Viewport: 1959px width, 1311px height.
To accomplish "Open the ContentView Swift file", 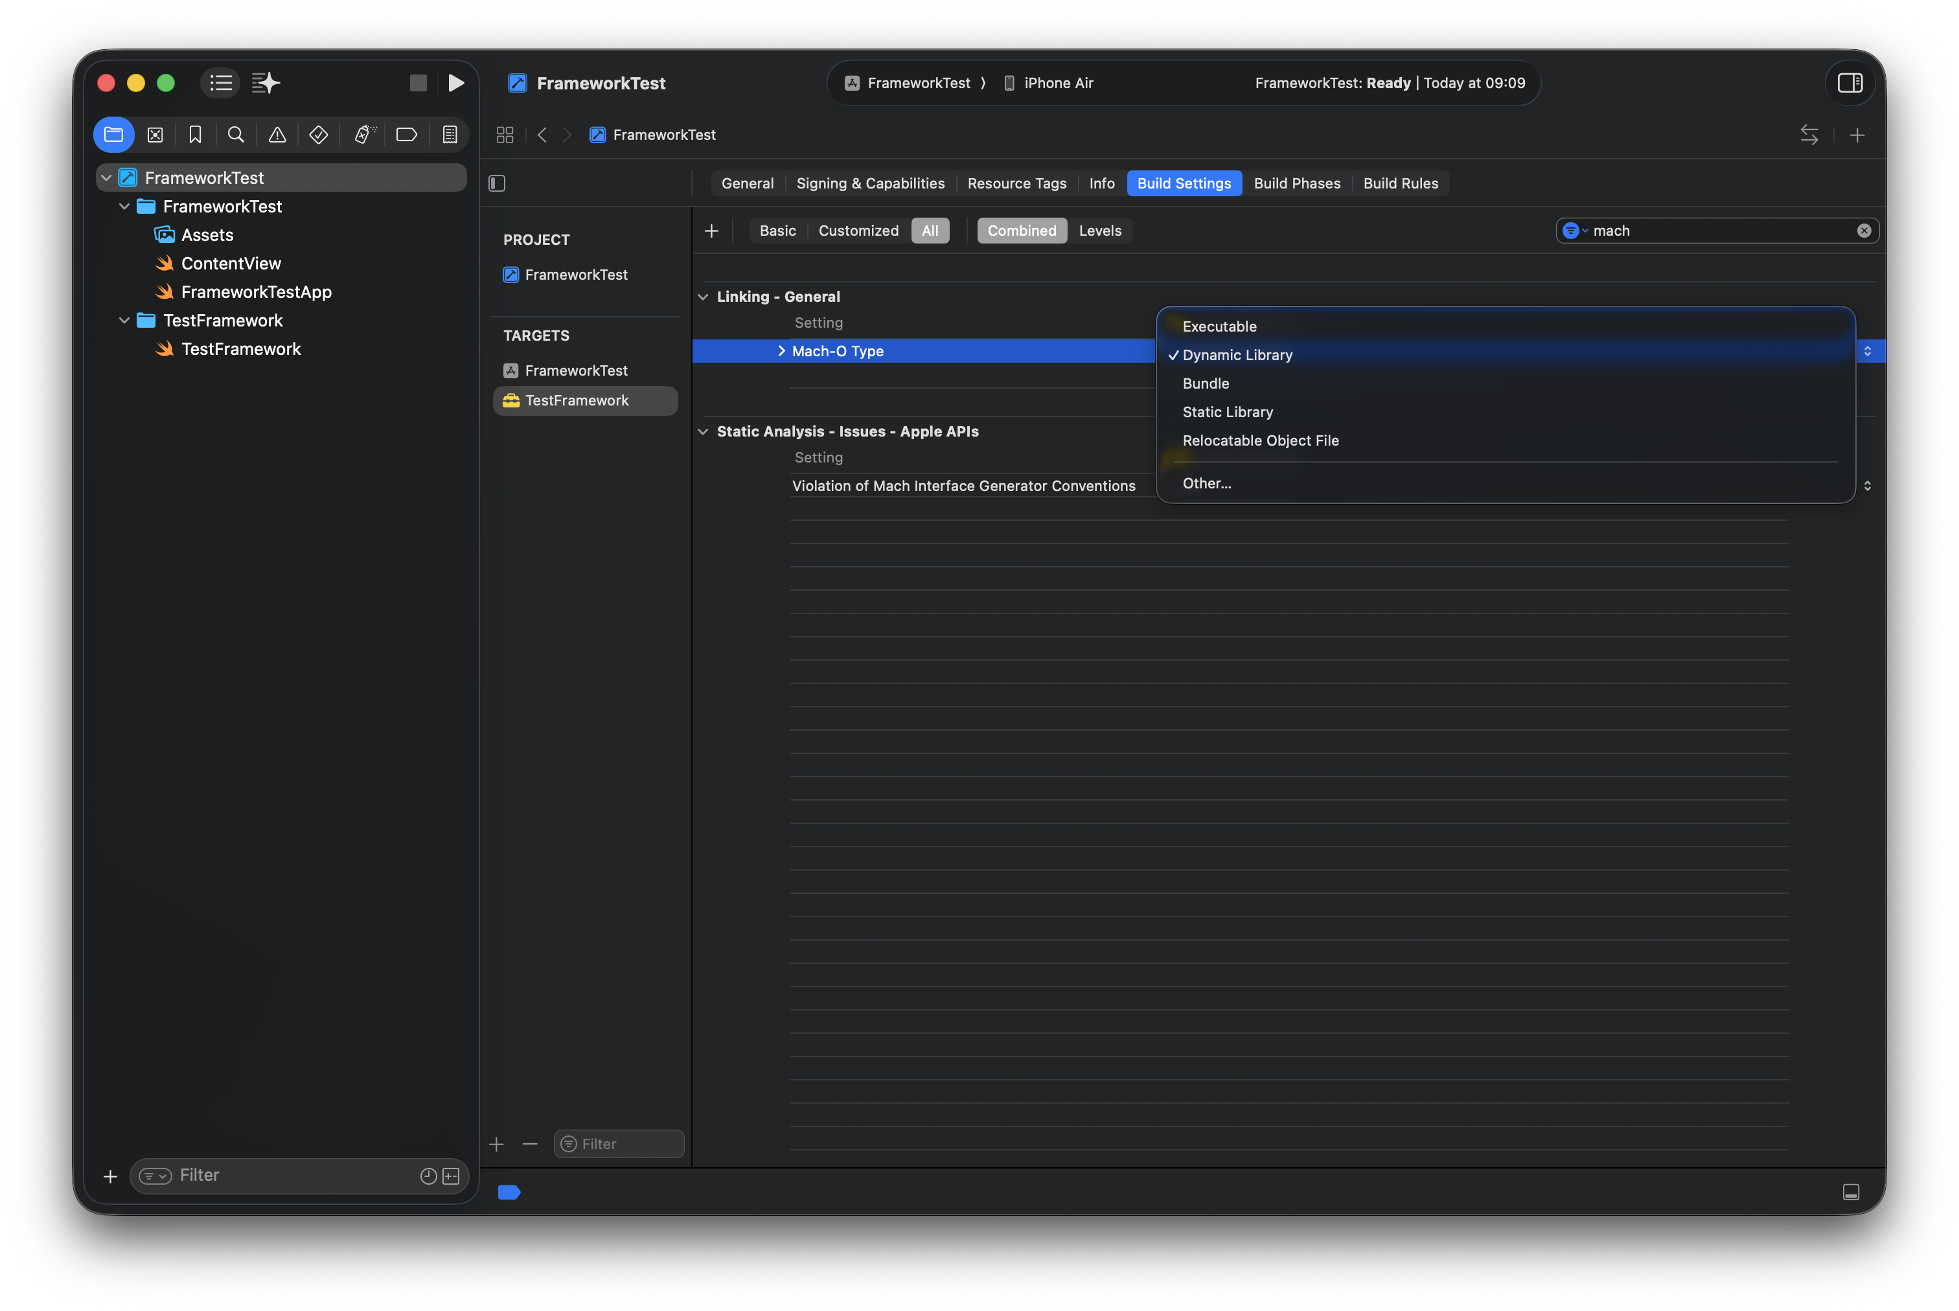I will 231,264.
